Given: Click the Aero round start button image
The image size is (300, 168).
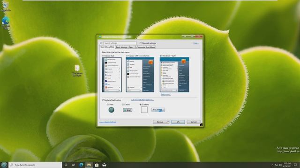Looking at the screenshot, I should coord(112,110).
